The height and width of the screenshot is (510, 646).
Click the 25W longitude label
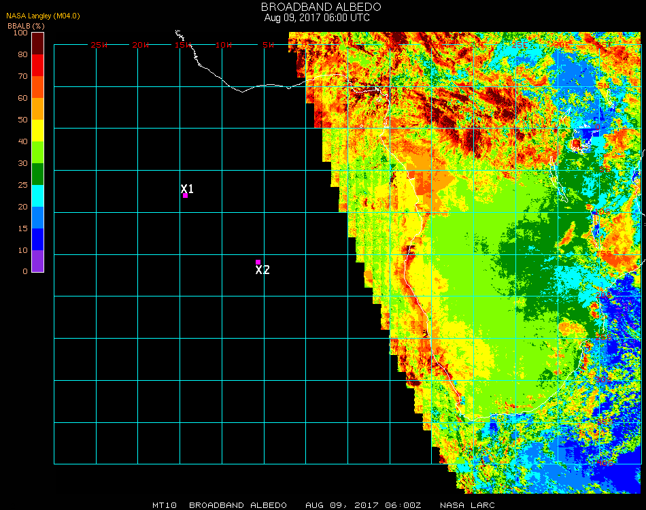pos(99,45)
